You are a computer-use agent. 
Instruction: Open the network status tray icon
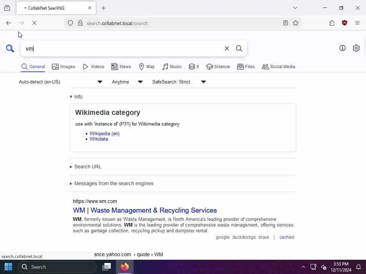(x=313, y=267)
